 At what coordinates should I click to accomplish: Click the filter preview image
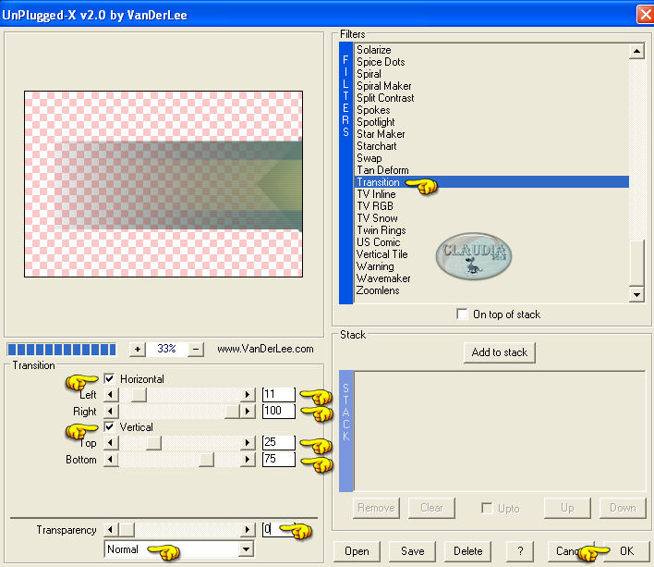point(163,184)
